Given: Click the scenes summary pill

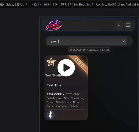Looking at the screenshot, I should pyautogui.click(x=89, y=50).
